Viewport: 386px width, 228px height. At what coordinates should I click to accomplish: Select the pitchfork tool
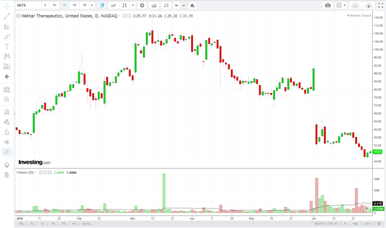(x=7, y=27)
